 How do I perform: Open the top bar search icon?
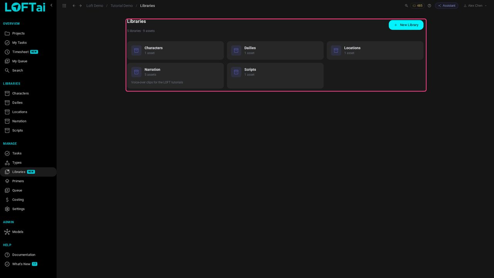[406, 6]
